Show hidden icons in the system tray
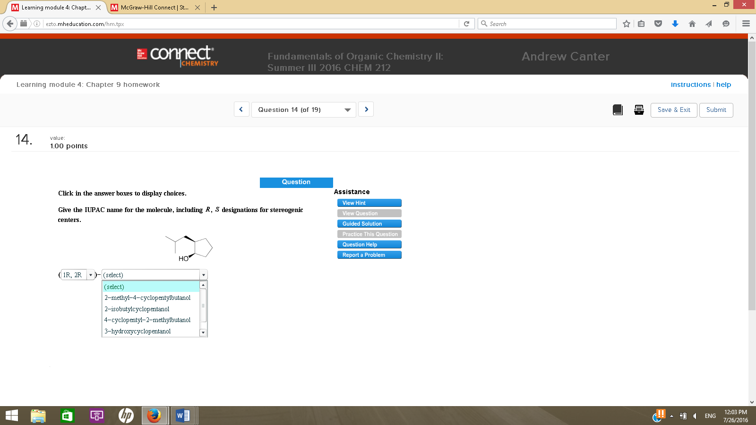The width and height of the screenshot is (756, 425). [671, 416]
